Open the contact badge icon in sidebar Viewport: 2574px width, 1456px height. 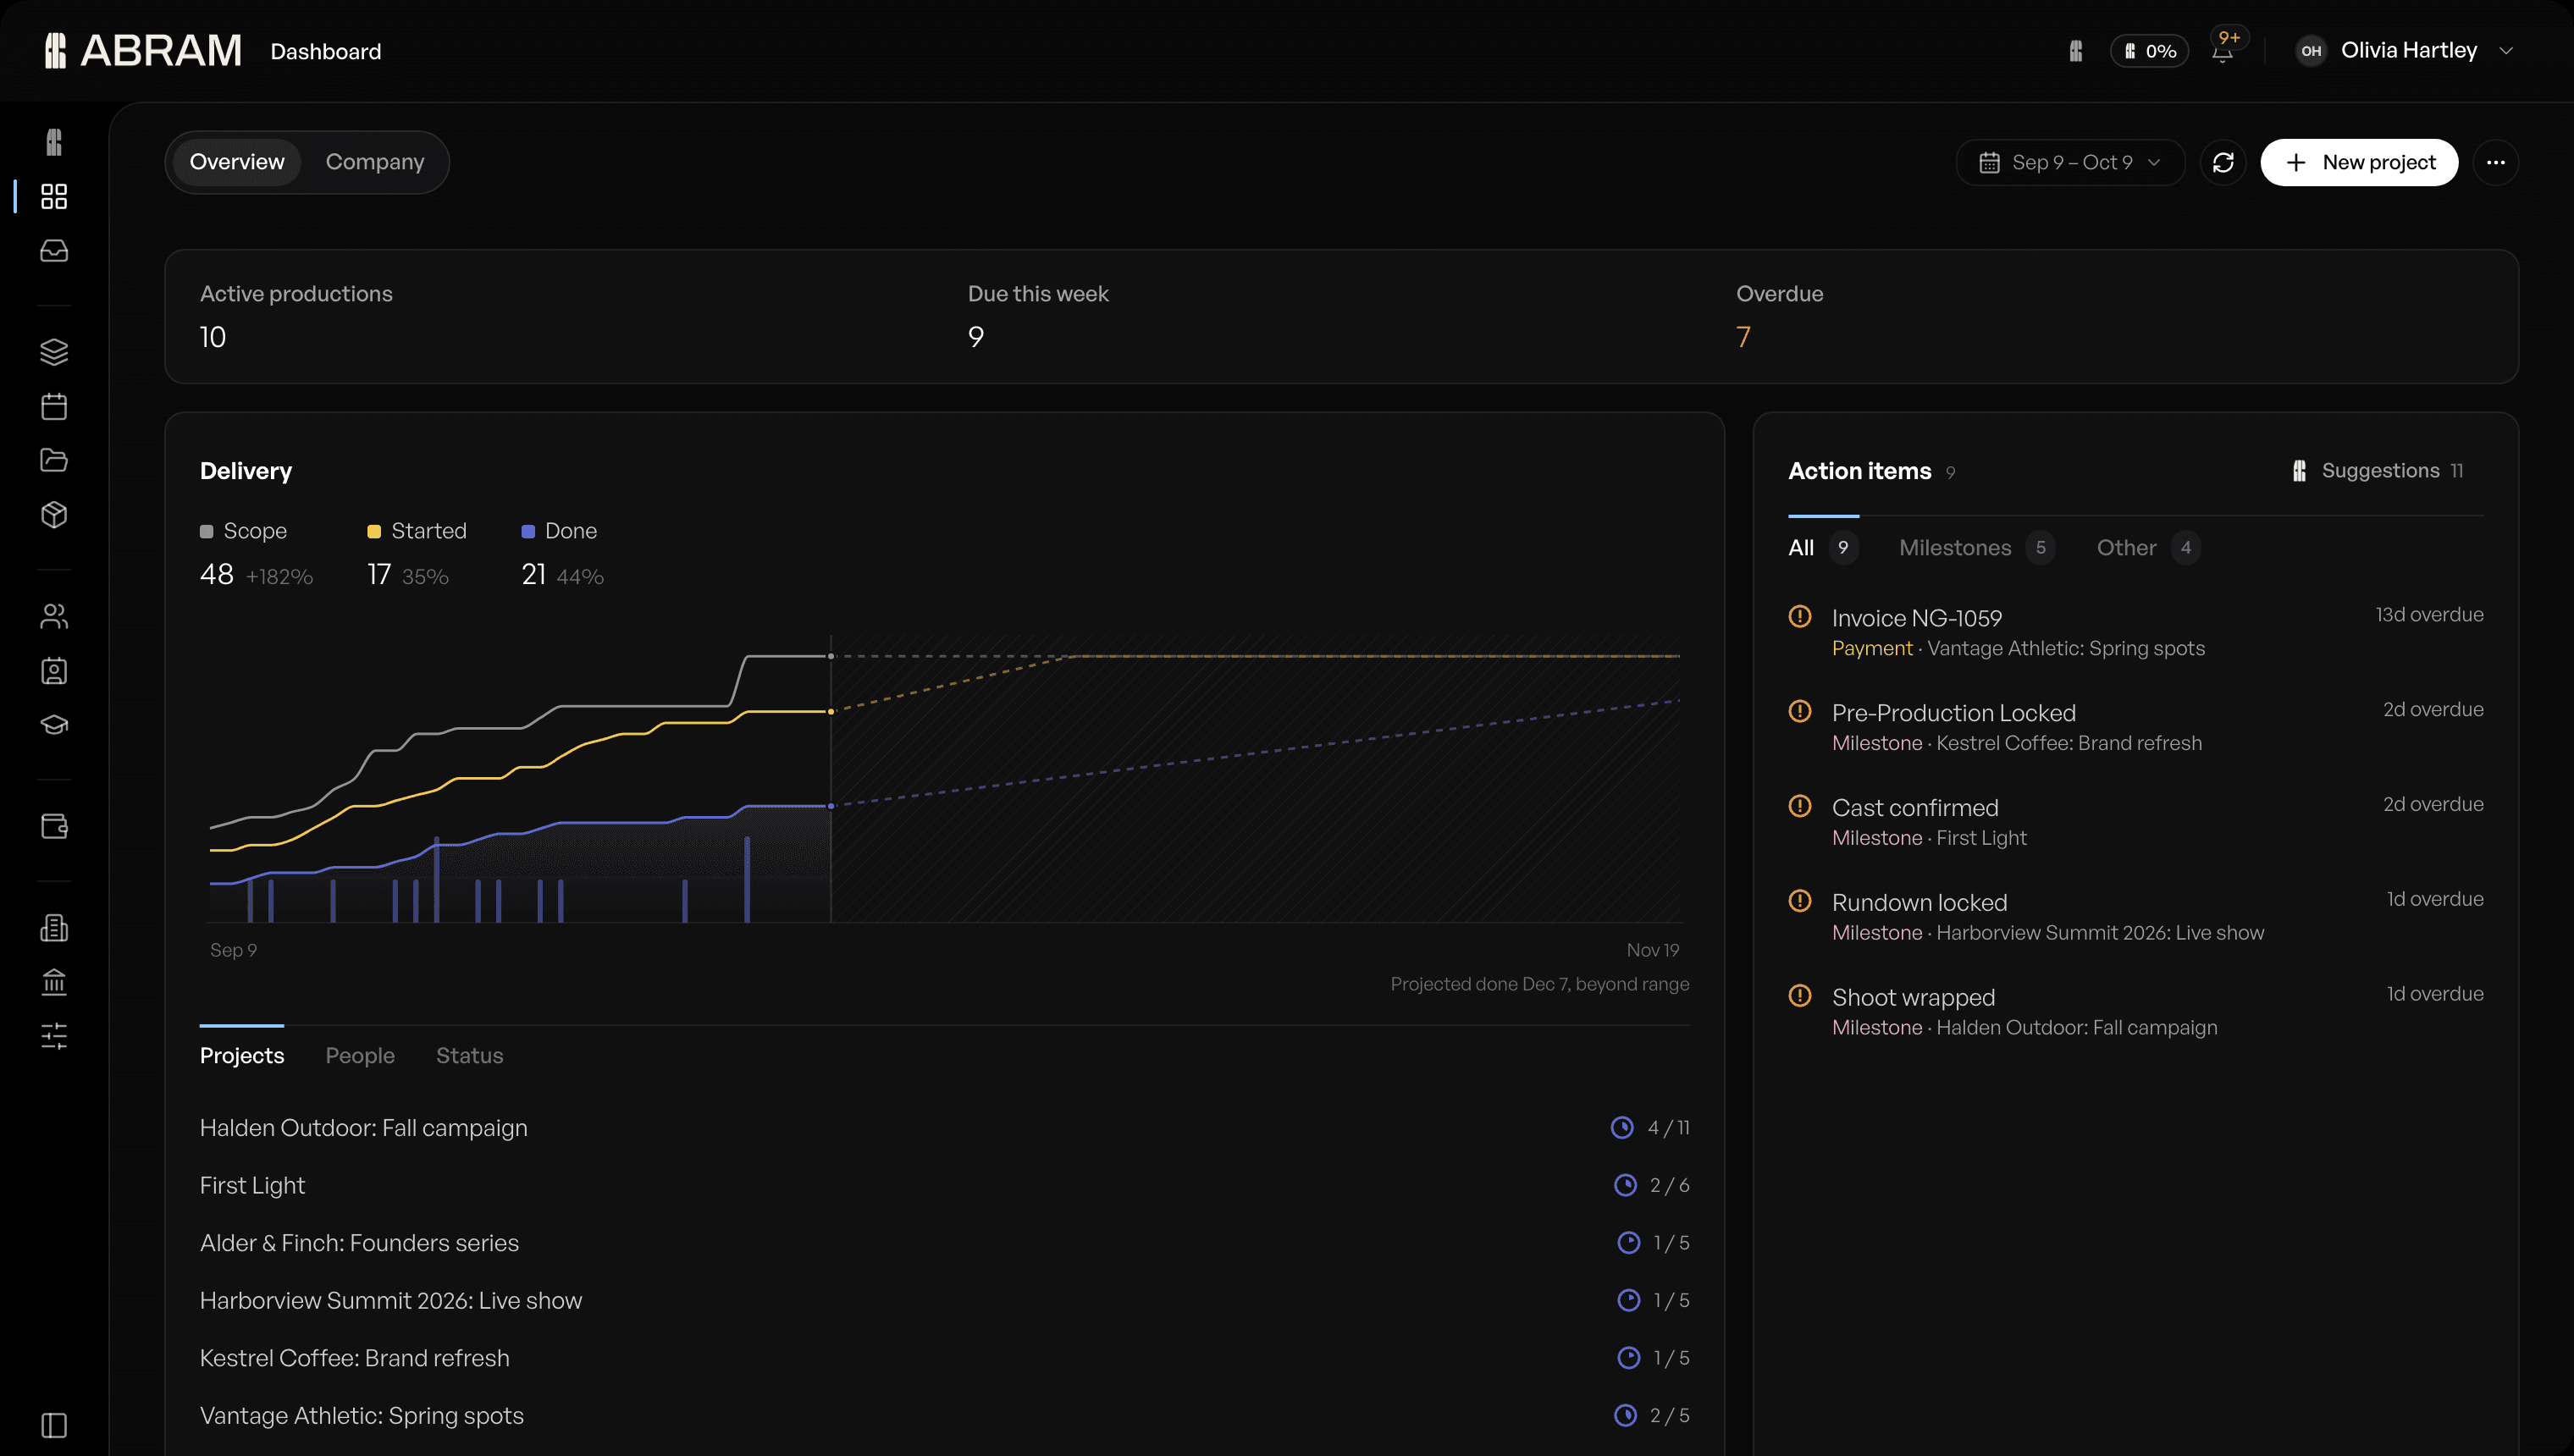tap(54, 670)
